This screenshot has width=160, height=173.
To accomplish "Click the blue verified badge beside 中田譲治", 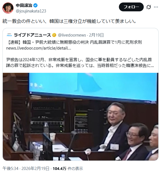I will pos(35,5).
